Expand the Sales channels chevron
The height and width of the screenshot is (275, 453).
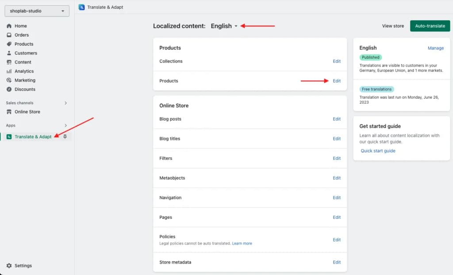[x=65, y=103]
